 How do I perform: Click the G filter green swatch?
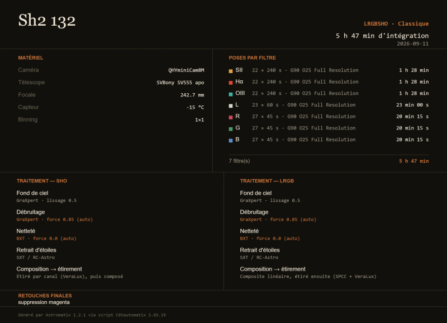(x=231, y=129)
